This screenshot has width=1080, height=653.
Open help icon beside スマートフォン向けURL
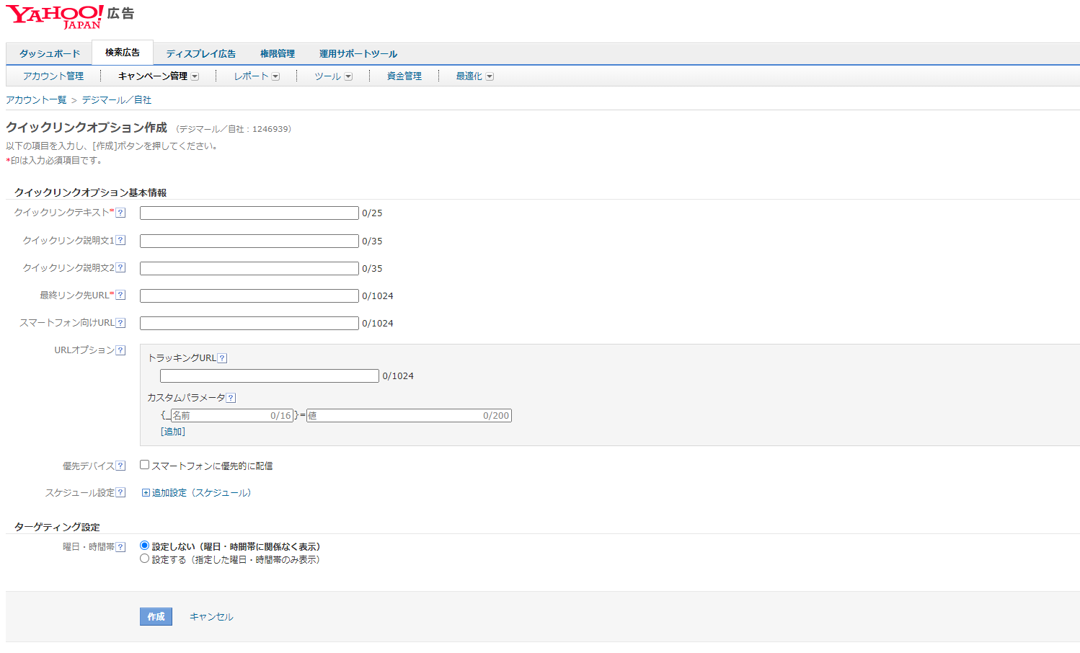120,323
